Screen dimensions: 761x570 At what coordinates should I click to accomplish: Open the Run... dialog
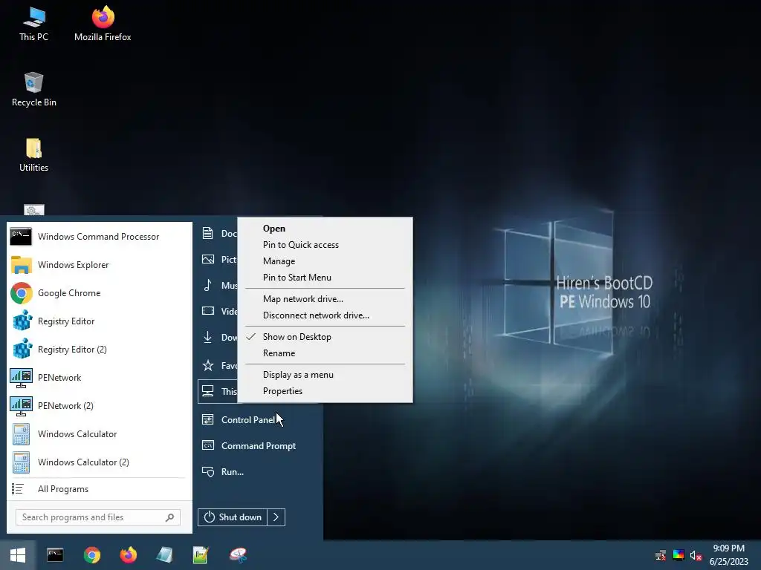259,471
